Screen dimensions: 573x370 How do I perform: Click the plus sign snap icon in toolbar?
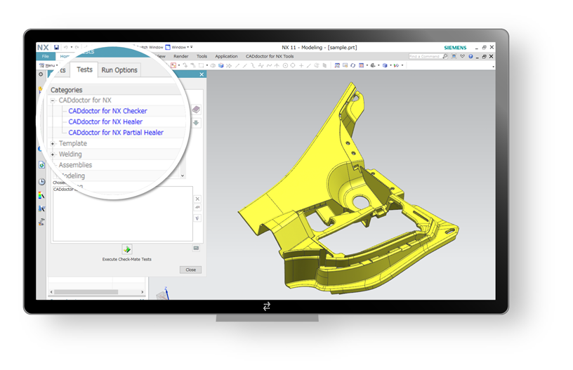pos(301,66)
